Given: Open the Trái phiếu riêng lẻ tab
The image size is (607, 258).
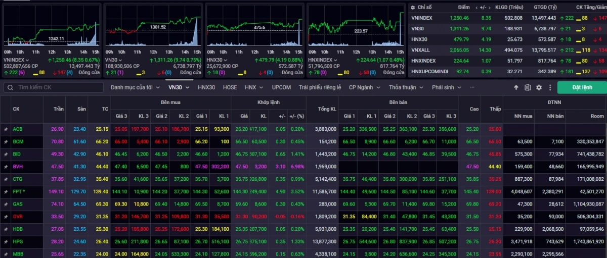Looking at the screenshot, I should coord(320,87).
